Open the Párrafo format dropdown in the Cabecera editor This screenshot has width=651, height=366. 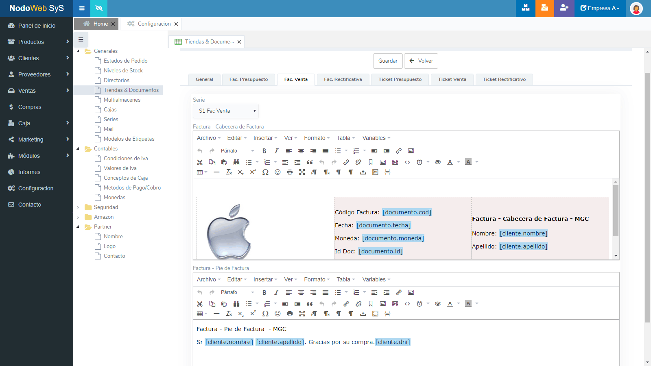click(x=237, y=151)
